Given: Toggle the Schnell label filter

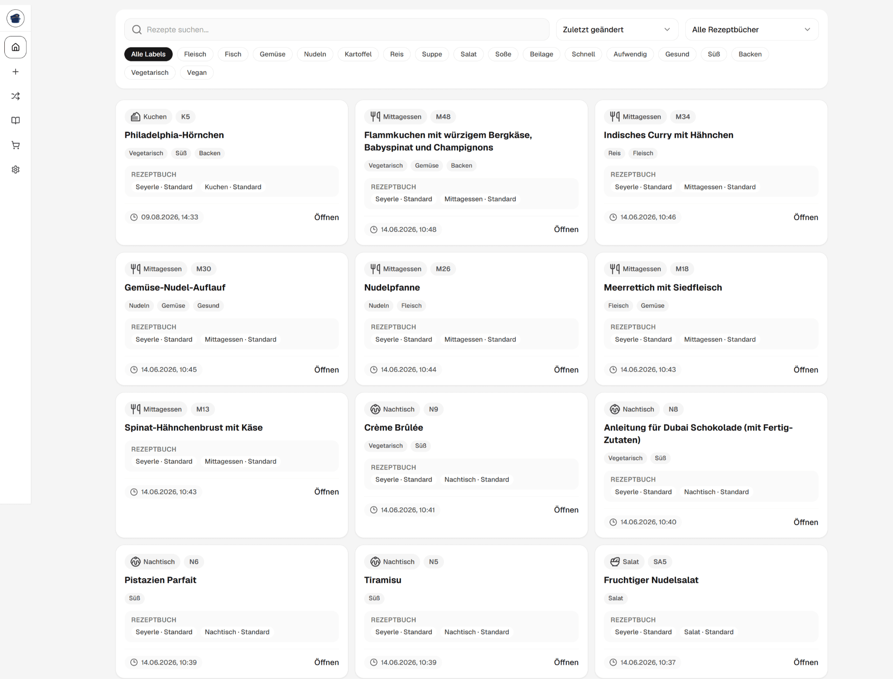Looking at the screenshot, I should point(583,54).
